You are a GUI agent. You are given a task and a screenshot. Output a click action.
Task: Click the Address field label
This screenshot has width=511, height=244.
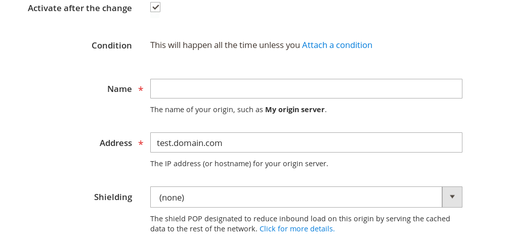pyautogui.click(x=115, y=143)
